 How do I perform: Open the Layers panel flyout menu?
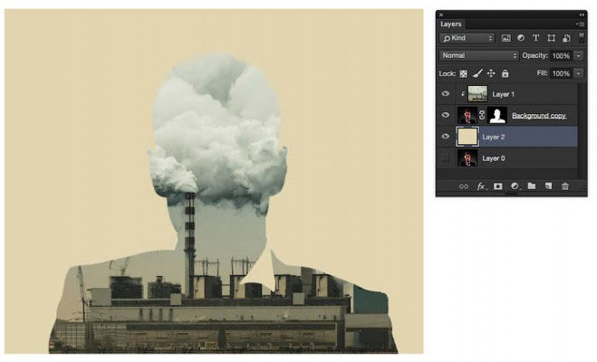pos(581,24)
